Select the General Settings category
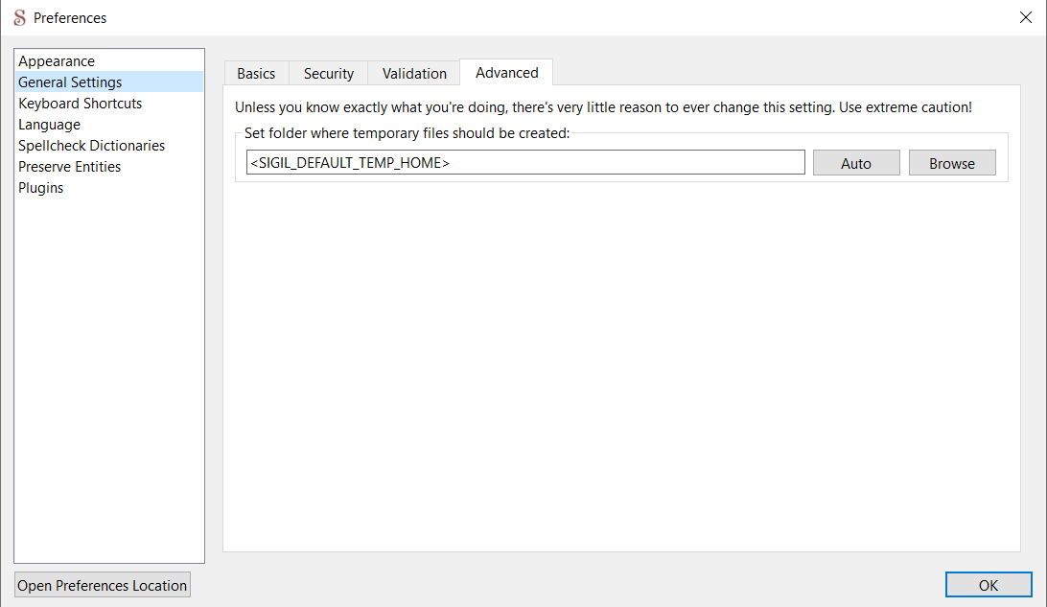 pyautogui.click(x=70, y=82)
